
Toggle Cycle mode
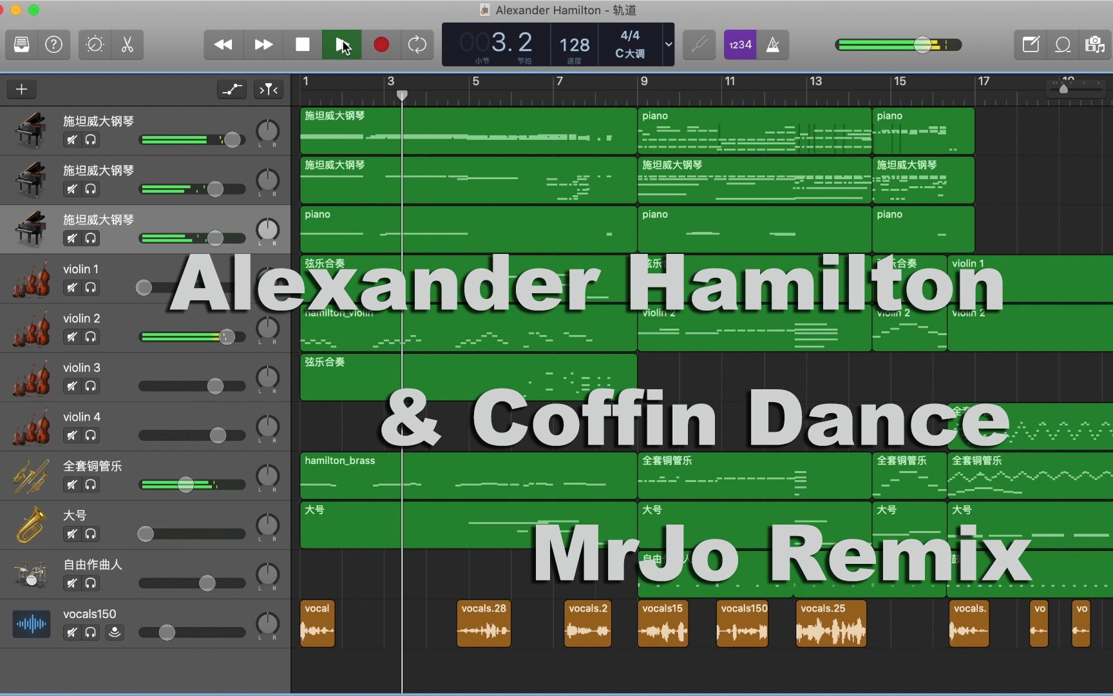point(417,44)
